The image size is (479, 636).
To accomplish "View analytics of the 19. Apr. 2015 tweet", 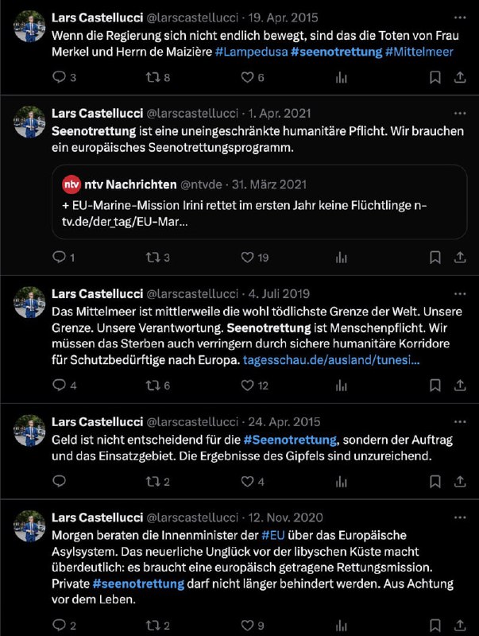I will coord(342,77).
